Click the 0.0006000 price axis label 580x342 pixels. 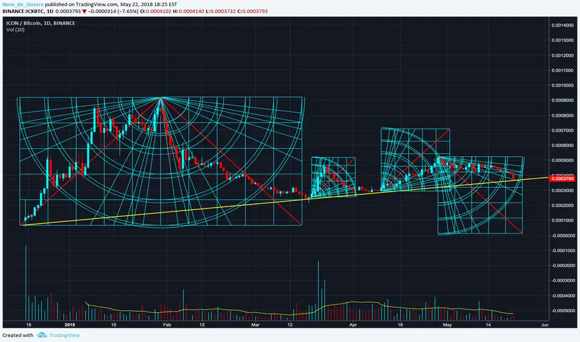[x=562, y=146]
